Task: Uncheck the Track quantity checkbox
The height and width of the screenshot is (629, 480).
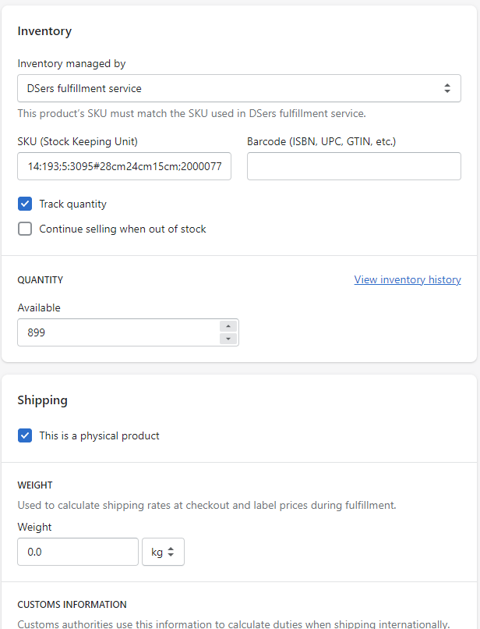Action: pos(25,204)
